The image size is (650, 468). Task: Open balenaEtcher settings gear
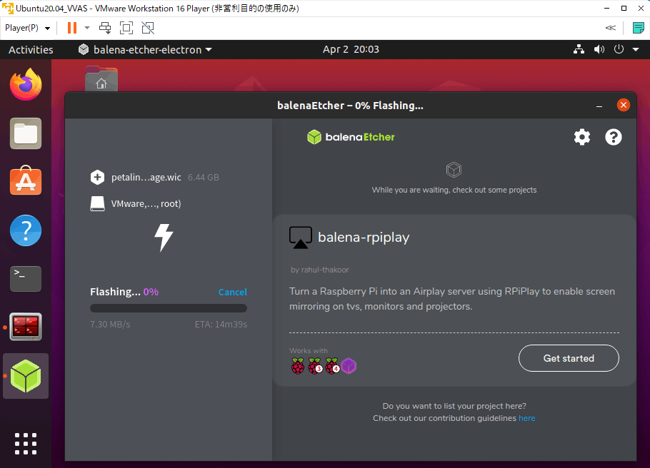point(582,137)
